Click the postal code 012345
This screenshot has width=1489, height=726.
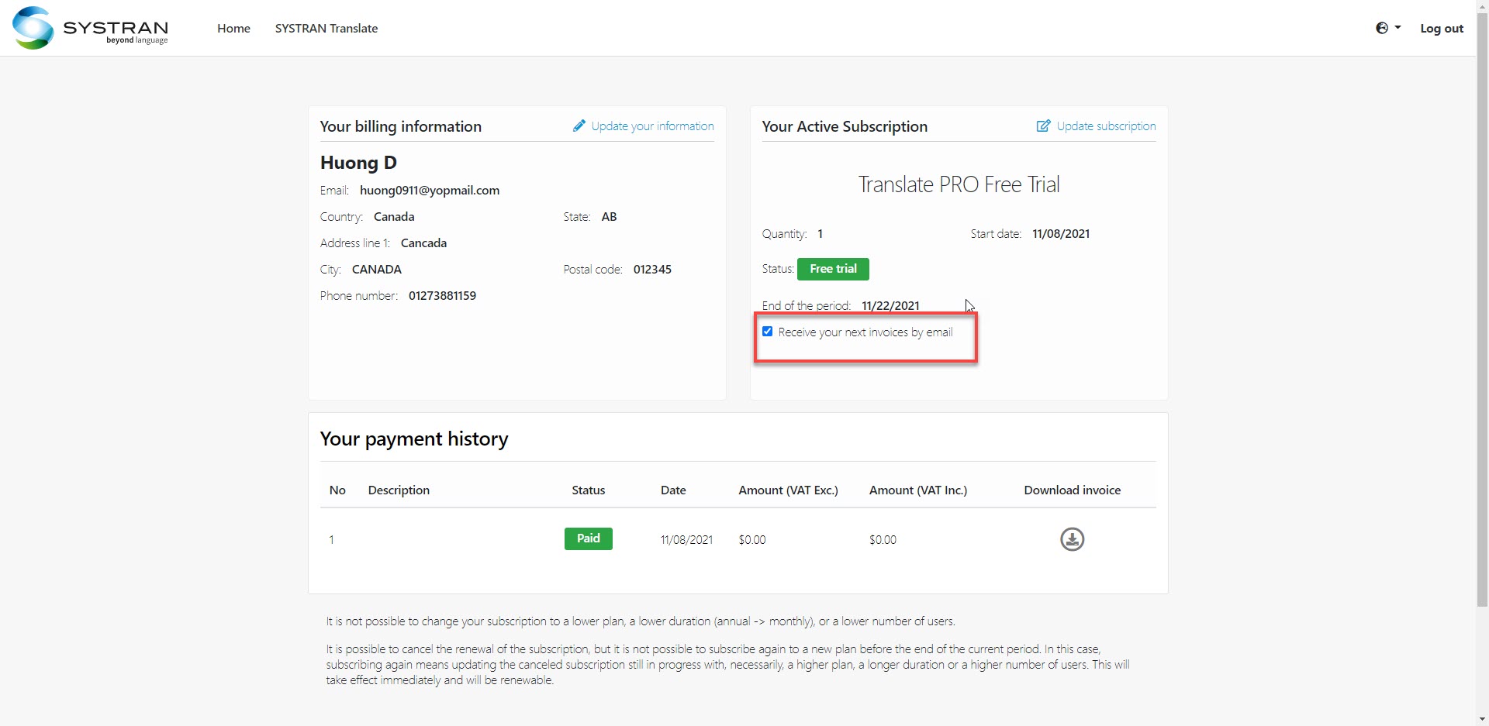point(652,269)
